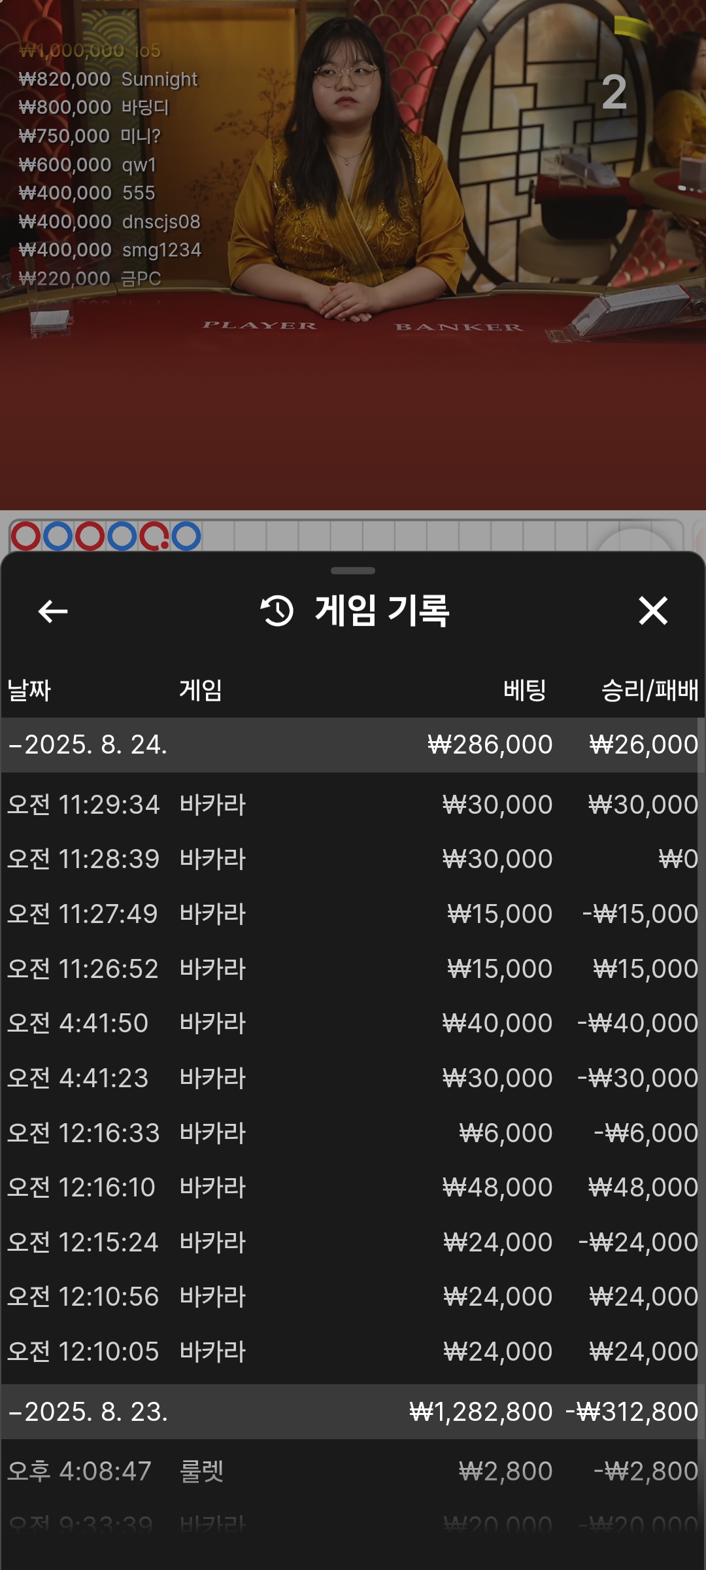Viewport: 706px width, 1570px height.
Task: Tap Sunnight's ₩820,000 entry in winners list
Action: click(x=108, y=79)
